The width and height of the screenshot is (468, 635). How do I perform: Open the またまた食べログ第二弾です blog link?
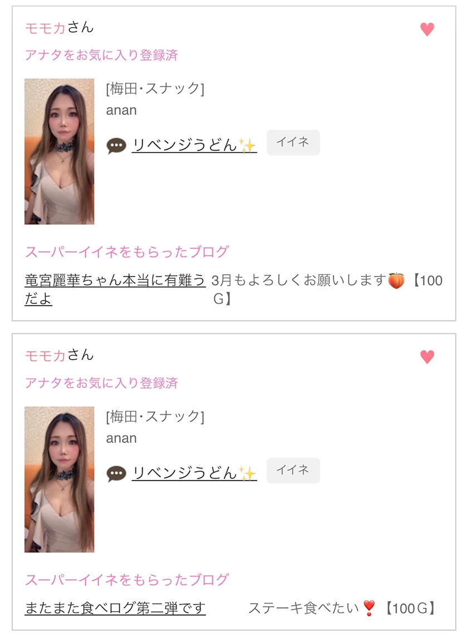(115, 608)
